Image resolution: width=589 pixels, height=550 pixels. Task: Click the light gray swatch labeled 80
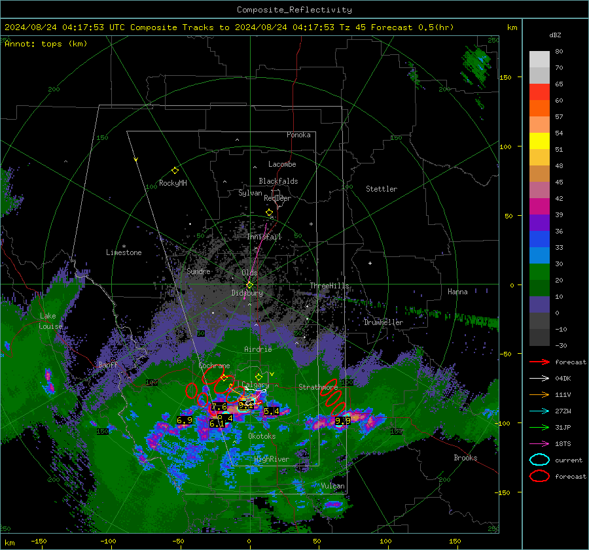coord(539,59)
